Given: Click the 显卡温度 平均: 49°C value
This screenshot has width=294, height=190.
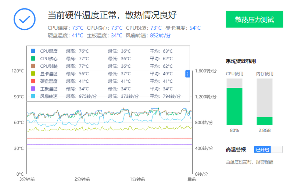Looking at the screenshot, I should (161, 74).
